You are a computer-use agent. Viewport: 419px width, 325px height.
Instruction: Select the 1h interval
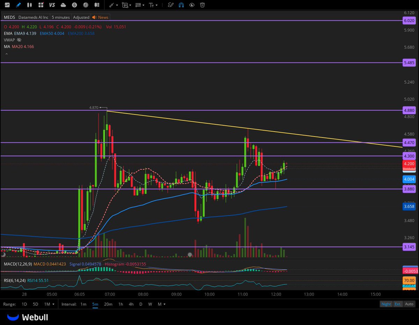pyautogui.click(x=120, y=304)
